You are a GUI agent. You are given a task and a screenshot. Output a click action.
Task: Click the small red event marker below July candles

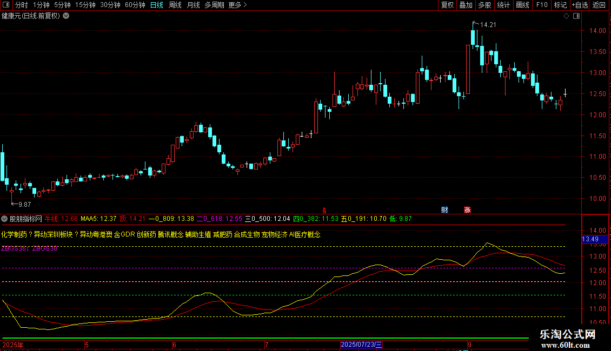point(324,210)
